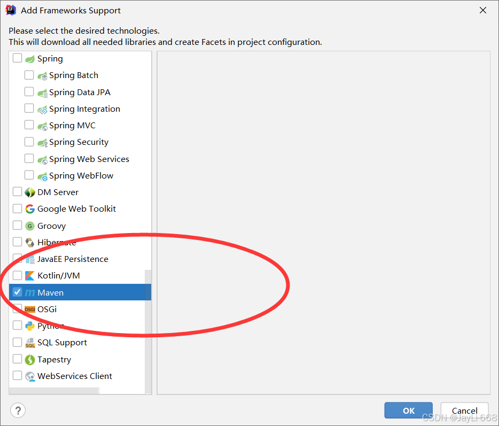Check the Google Web Toolkit checkbox
Screen dimensions: 499x426
pyautogui.click(x=17, y=208)
